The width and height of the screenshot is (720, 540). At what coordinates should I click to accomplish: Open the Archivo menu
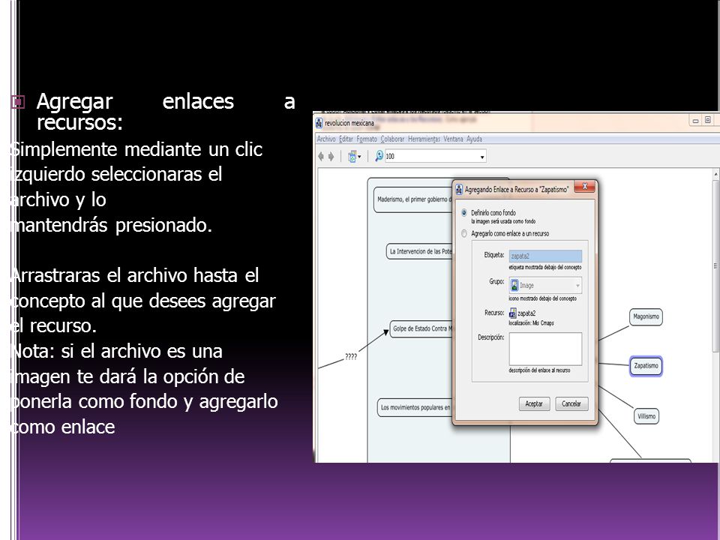point(326,139)
